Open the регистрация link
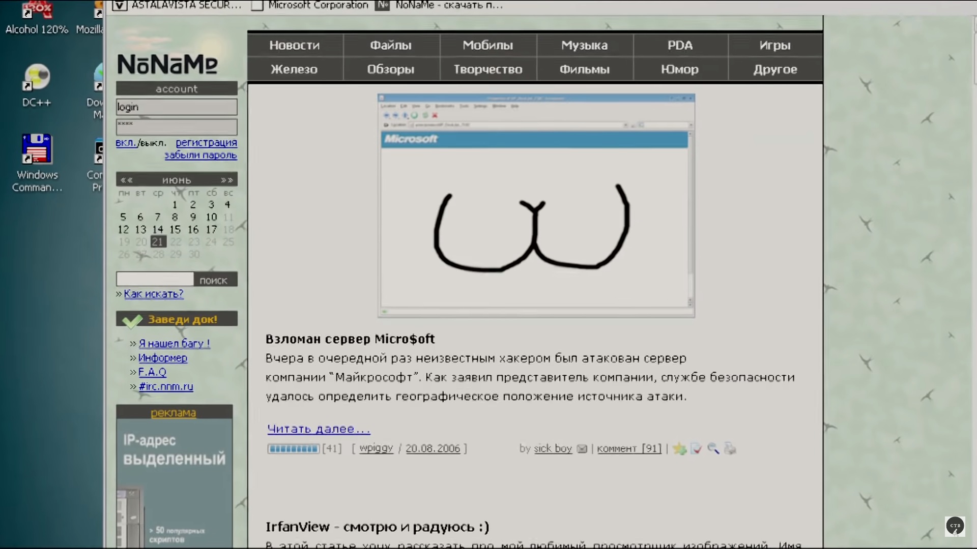Image resolution: width=977 pixels, height=549 pixels. [x=206, y=143]
